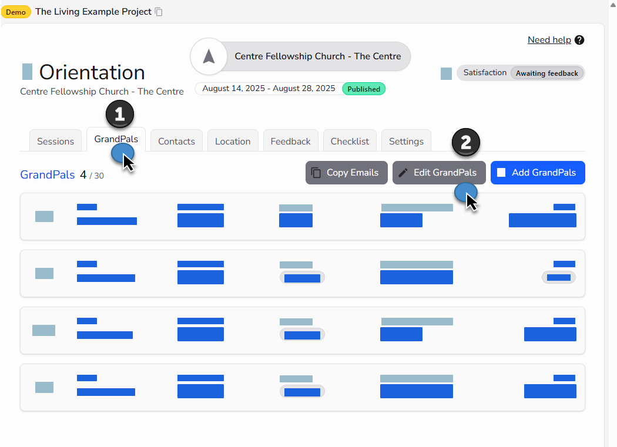Image resolution: width=617 pixels, height=447 pixels.
Task: Click the date range August 14, 2025 - August 28, 2025
Action: 269,89
